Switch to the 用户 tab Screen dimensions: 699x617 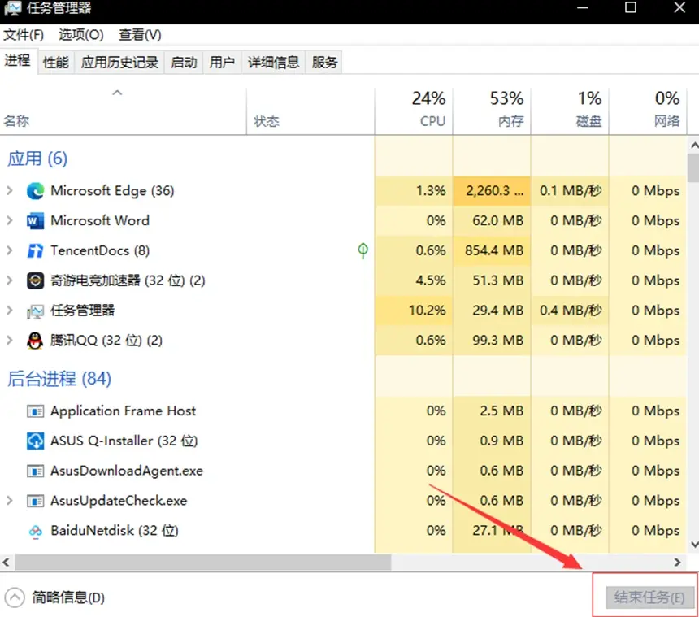pyautogui.click(x=222, y=63)
